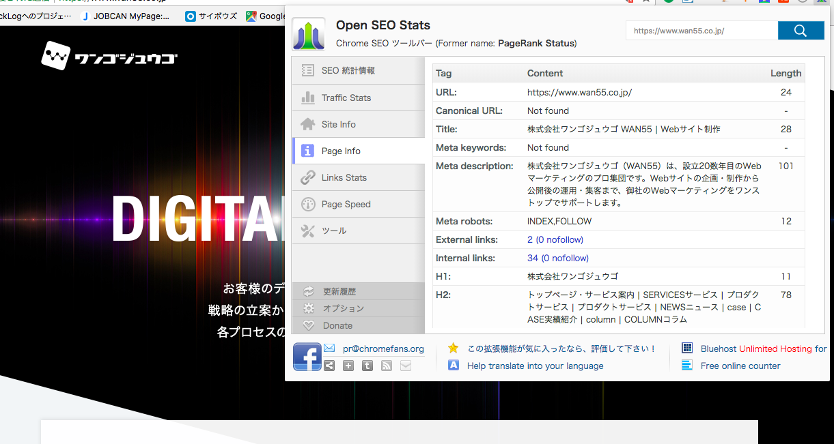Click the pr@chromefans.org email link
The width and height of the screenshot is (834, 444).
pyautogui.click(x=383, y=349)
